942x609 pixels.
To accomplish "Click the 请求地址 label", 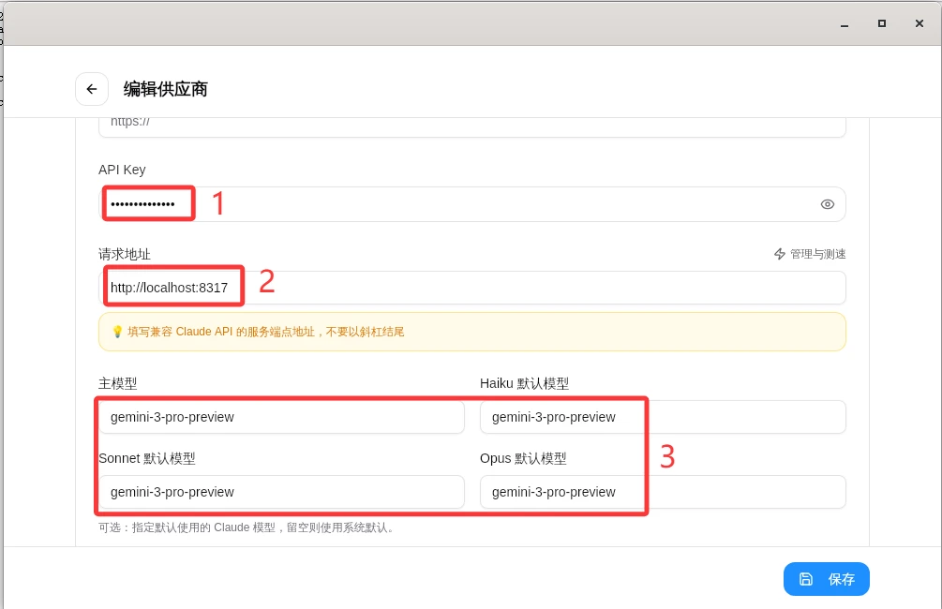I will [x=125, y=254].
